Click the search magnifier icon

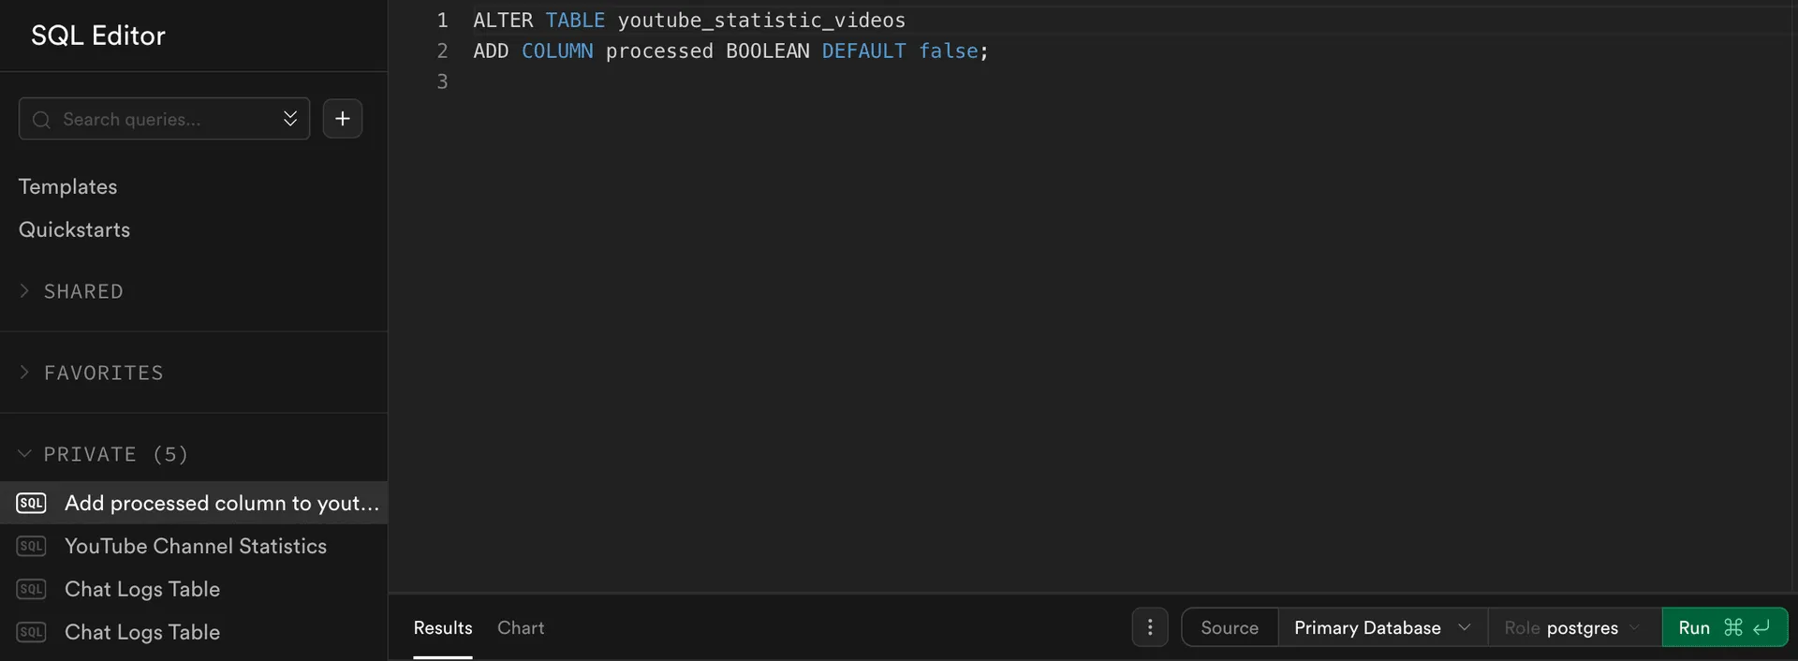point(41,120)
